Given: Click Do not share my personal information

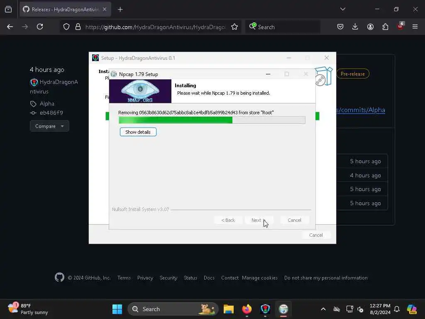Looking at the screenshot, I should pos(326,278).
